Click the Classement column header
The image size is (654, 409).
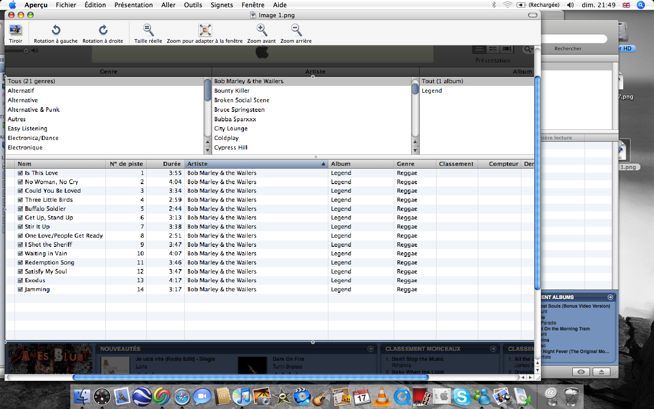(456, 164)
